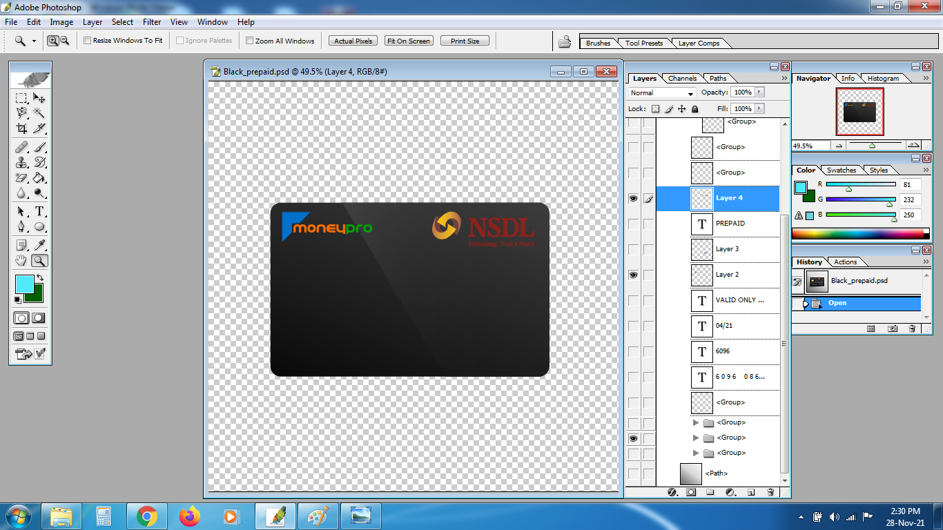Select the Eraser tool

[x=21, y=177]
